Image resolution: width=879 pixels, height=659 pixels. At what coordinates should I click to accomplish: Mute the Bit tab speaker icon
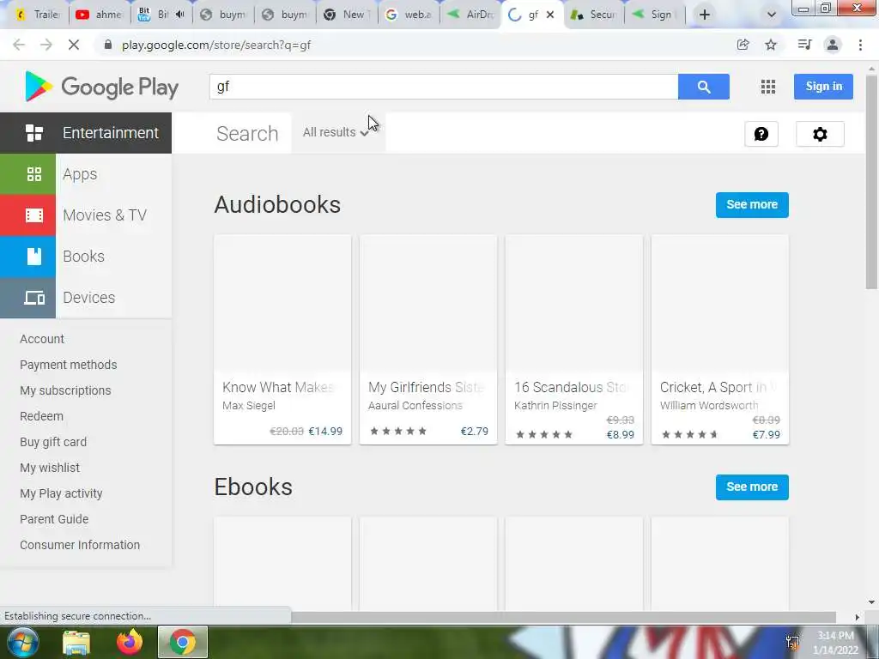[x=179, y=15]
